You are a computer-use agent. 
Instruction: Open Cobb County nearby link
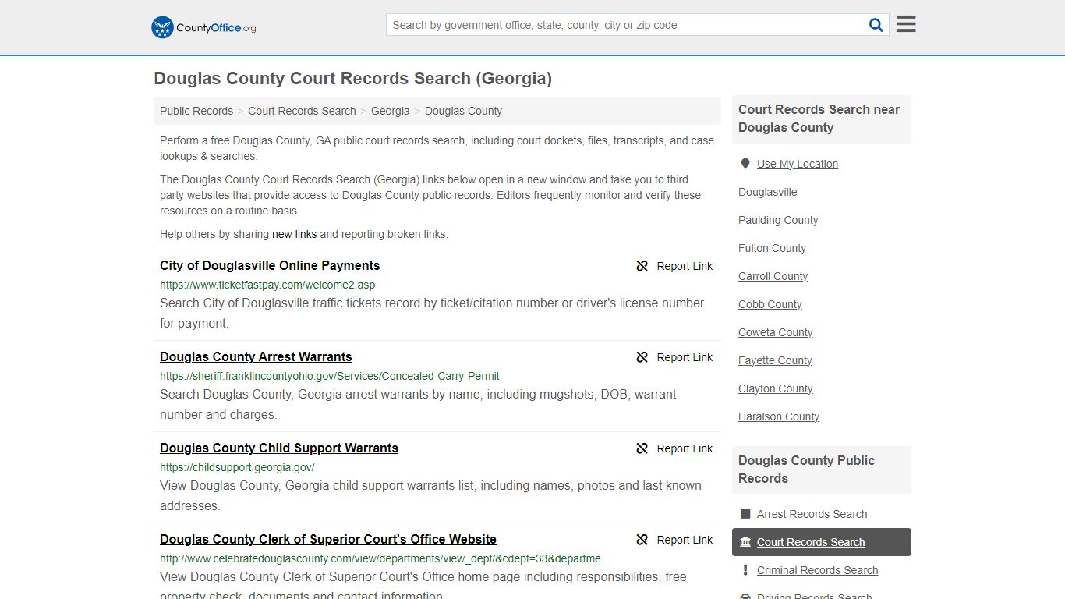[x=770, y=304]
